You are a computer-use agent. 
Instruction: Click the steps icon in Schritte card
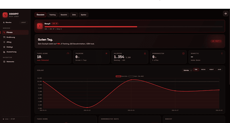point(222,54)
